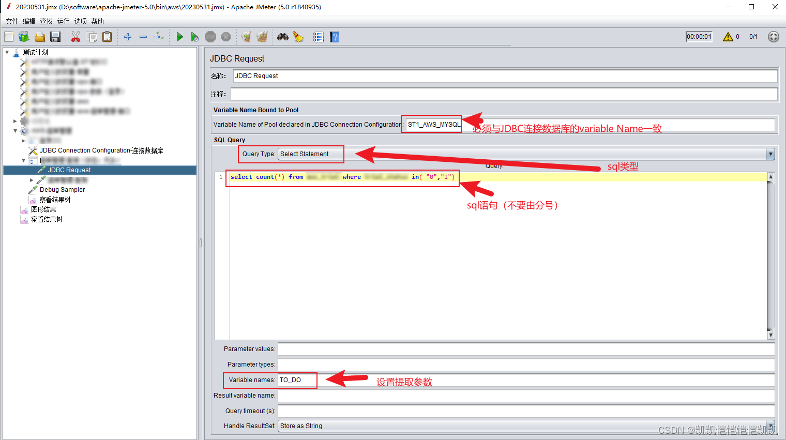Open the 运行 menu
This screenshot has height=440, width=786.
coord(63,21)
